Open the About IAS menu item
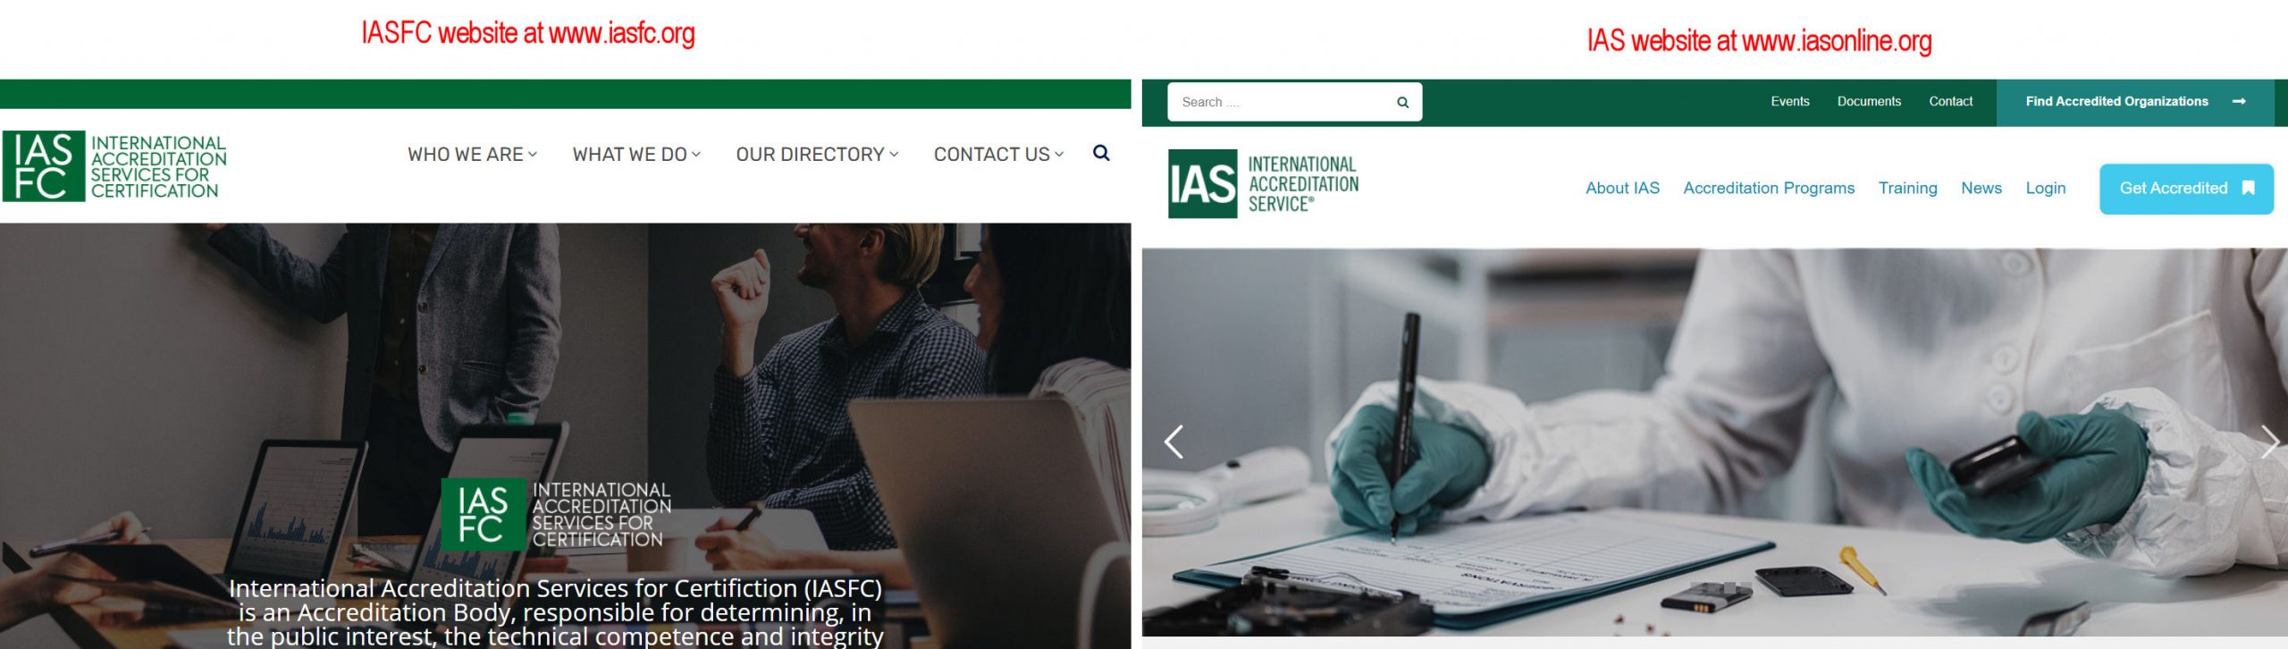Image resolution: width=2288 pixels, height=649 pixels. (1622, 188)
